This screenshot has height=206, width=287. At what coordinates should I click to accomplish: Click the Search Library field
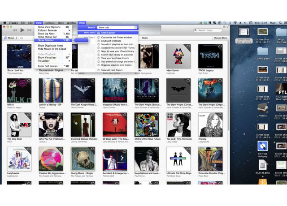coord(208,30)
